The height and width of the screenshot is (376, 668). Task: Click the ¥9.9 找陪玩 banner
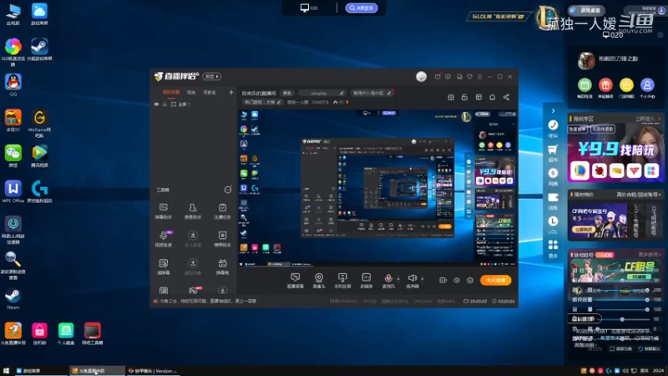pos(615,153)
